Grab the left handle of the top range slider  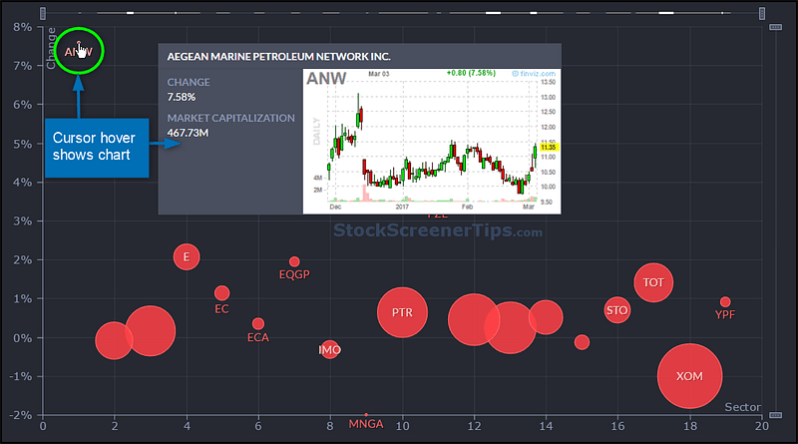43,13
